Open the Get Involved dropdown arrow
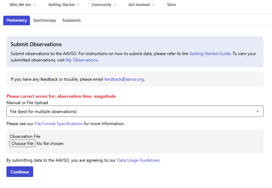The height and width of the screenshot is (188, 272). pyautogui.click(x=154, y=5)
